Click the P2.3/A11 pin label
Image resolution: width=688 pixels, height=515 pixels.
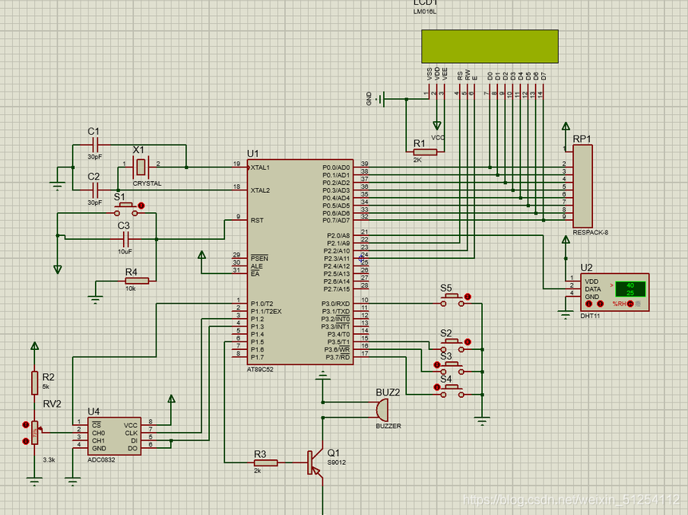tap(337, 258)
